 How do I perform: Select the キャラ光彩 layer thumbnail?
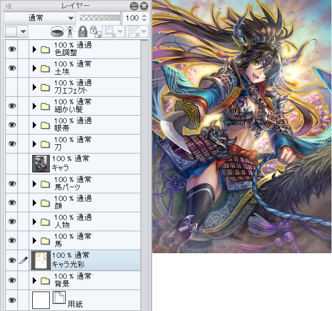(x=41, y=260)
